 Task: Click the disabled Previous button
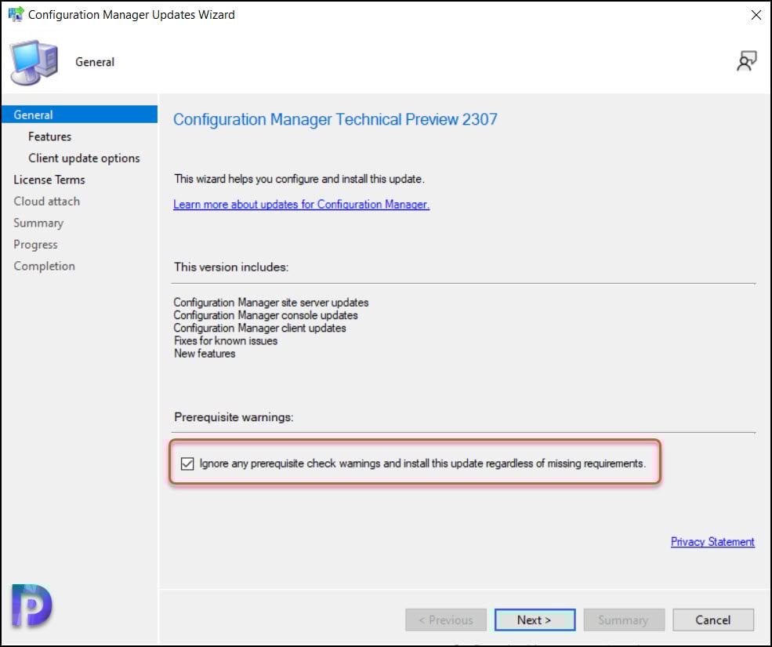click(x=446, y=620)
